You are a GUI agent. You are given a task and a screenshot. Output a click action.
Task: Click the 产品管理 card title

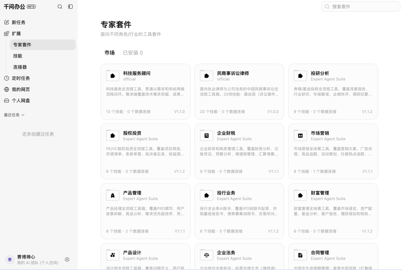[x=132, y=193]
